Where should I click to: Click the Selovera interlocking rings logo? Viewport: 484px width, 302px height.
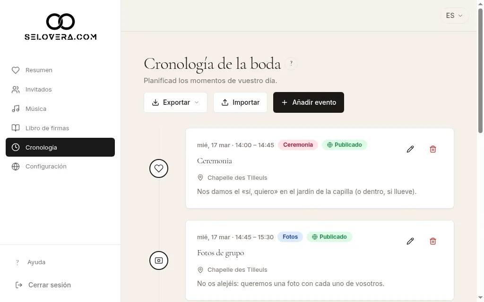pyautogui.click(x=60, y=22)
